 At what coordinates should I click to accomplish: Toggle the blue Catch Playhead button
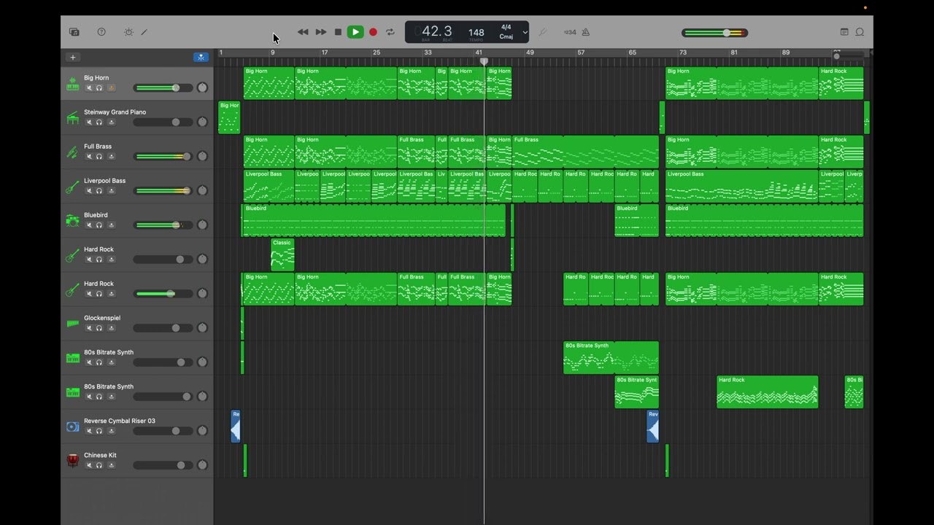pyautogui.click(x=201, y=57)
